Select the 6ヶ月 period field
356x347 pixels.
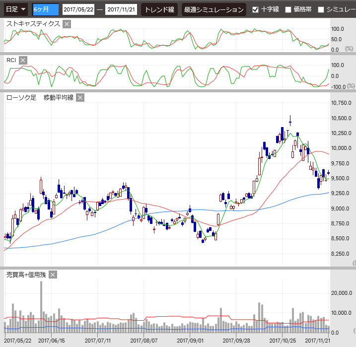pyautogui.click(x=45, y=9)
